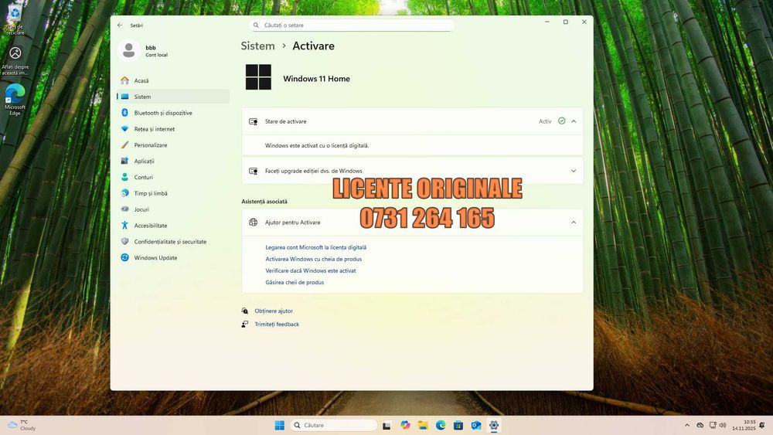This screenshot has height=435, width=773.
Task: Click the Sistem breadcrumb link
Action: point(257,46)
